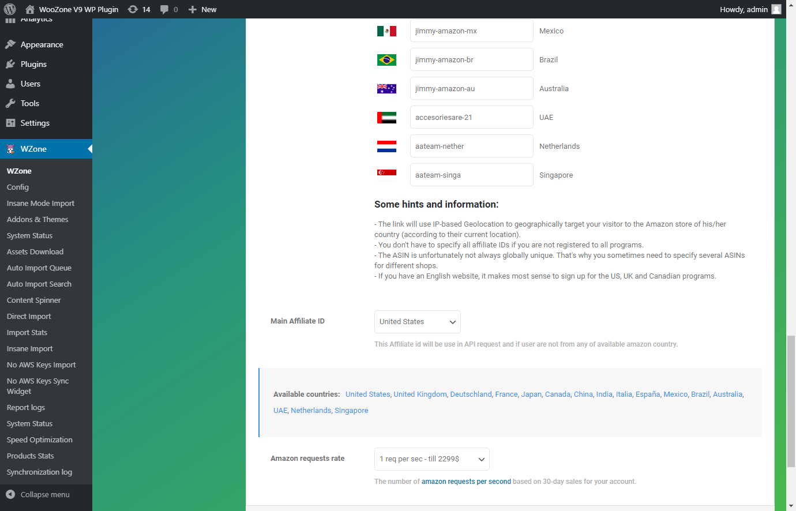Open the Main Affiliate ID dropdown
Screen dimensions: 796x511
(418, 322)
